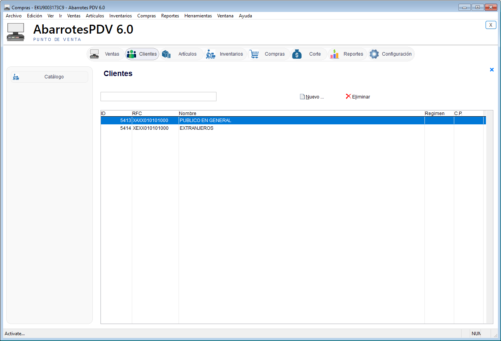The width and height of the screenshot is (501, 341).
Task: Open the Edición menu
Action: [34, 16]
